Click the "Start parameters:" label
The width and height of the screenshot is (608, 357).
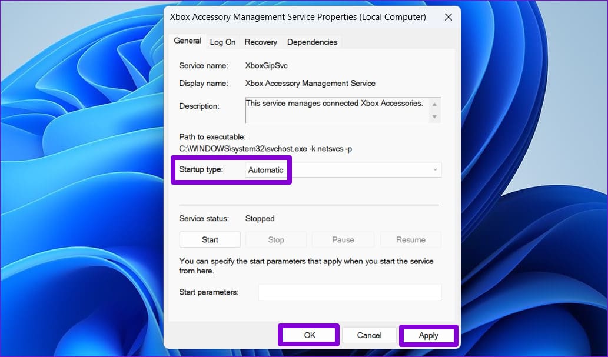tap(208, 292)
